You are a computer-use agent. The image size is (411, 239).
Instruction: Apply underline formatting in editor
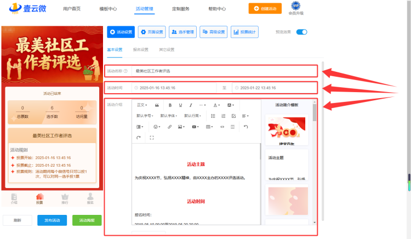coord(180,105)
